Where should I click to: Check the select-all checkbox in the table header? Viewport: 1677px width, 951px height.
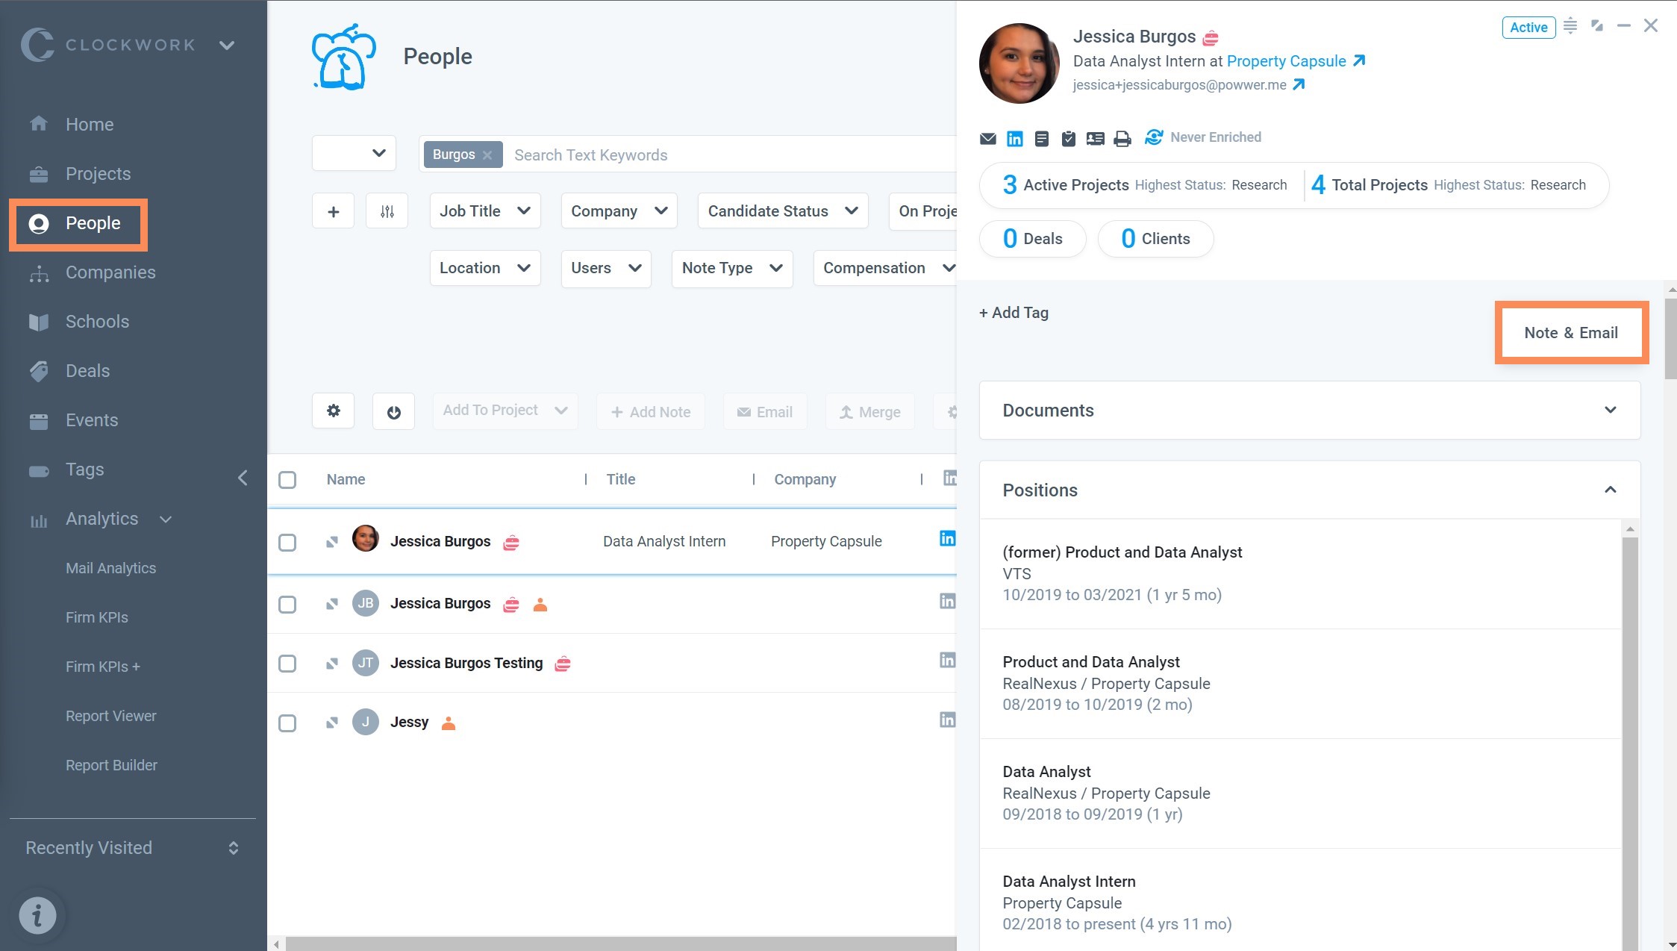click(x=287, y=480)
